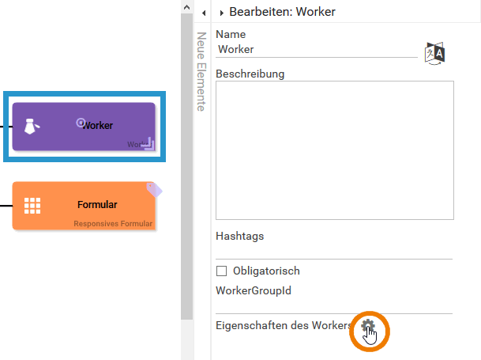Click the scrollbar up arrow
Viewport: 481px width, 360px height.
187,7
